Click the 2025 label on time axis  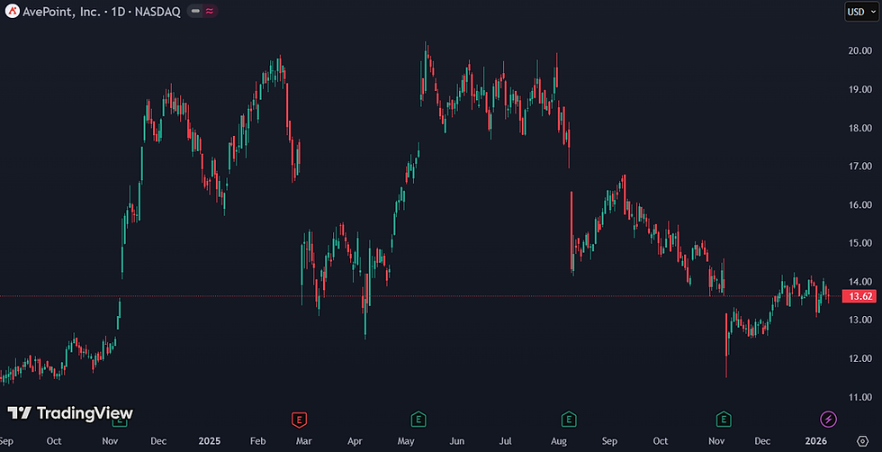[209, 440]
